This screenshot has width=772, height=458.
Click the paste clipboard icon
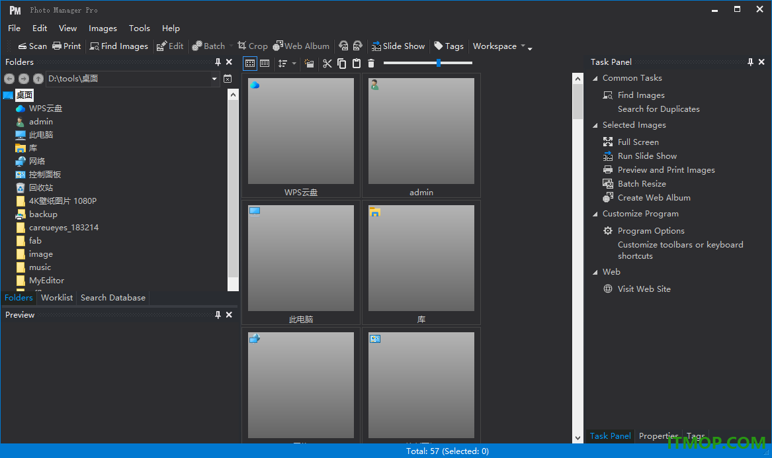tap(357, 63)
